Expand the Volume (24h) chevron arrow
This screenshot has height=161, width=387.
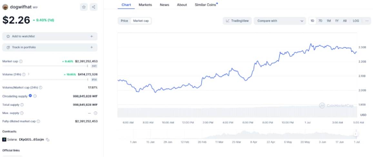coord(28,74)
